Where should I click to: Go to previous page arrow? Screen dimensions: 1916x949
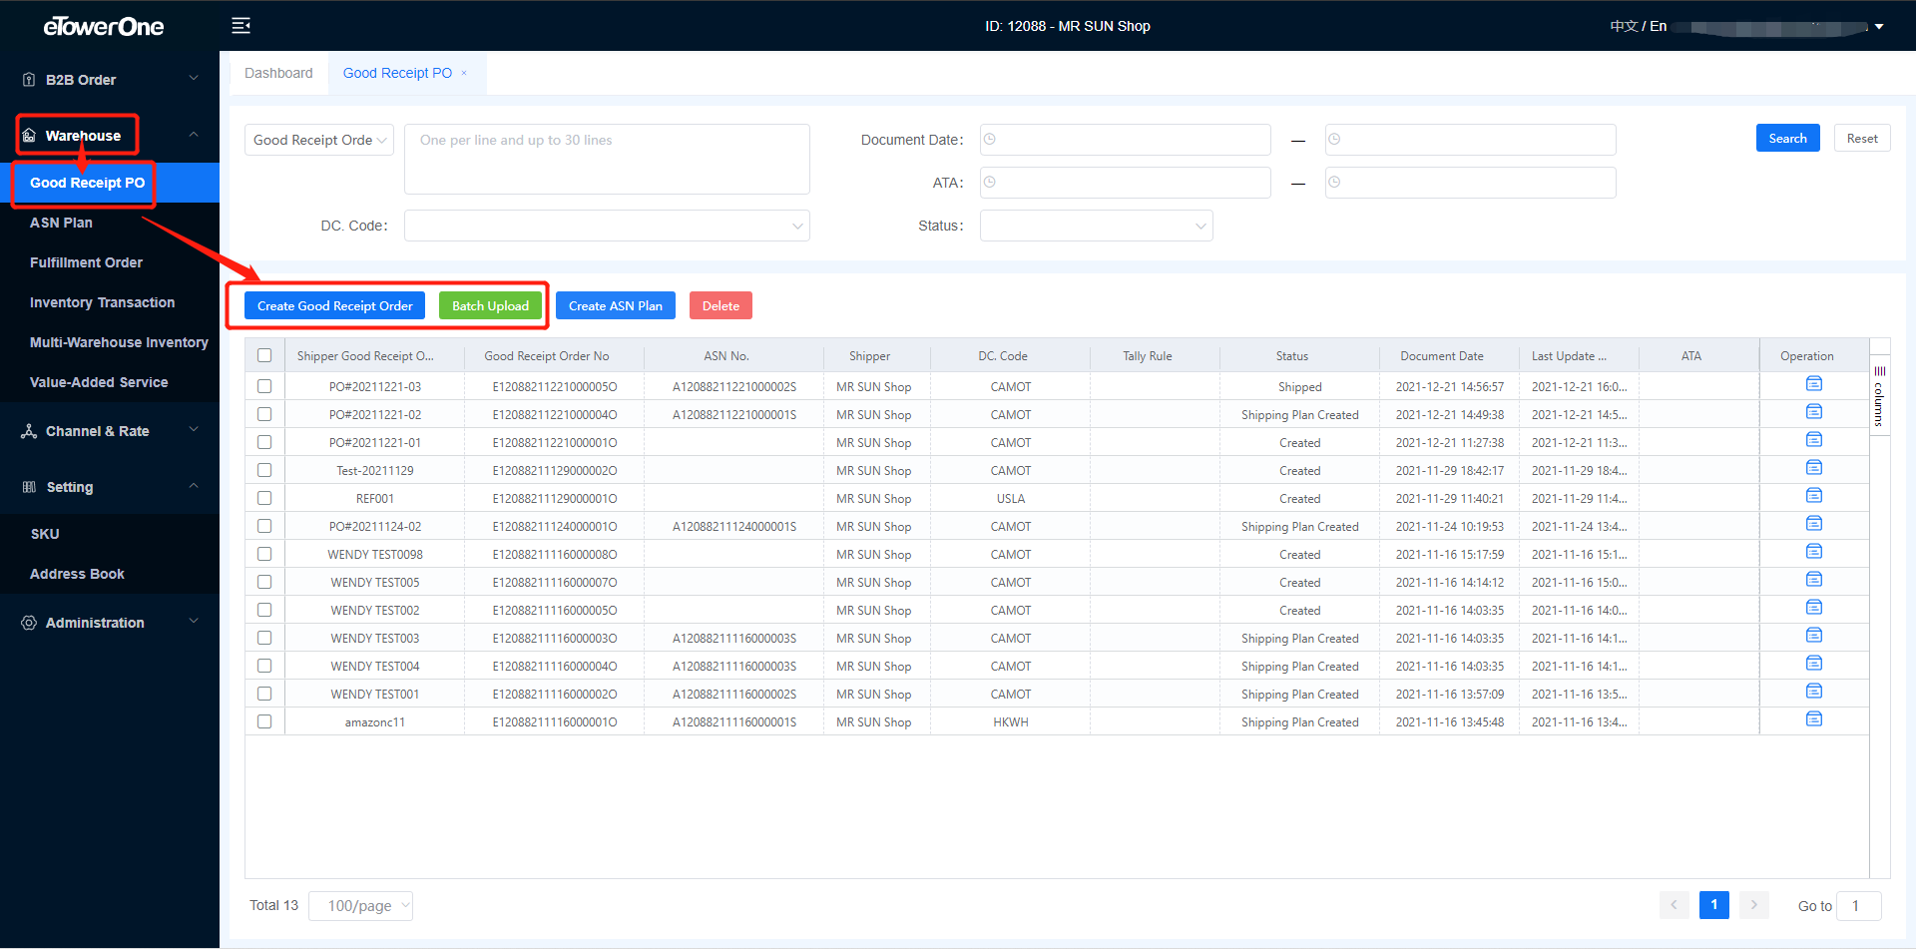pyautogui.click(x=1675, y=905)
